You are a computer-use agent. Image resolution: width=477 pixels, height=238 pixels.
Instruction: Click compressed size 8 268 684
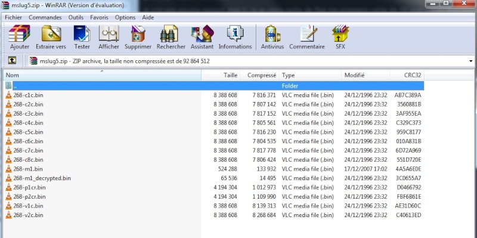264,215
